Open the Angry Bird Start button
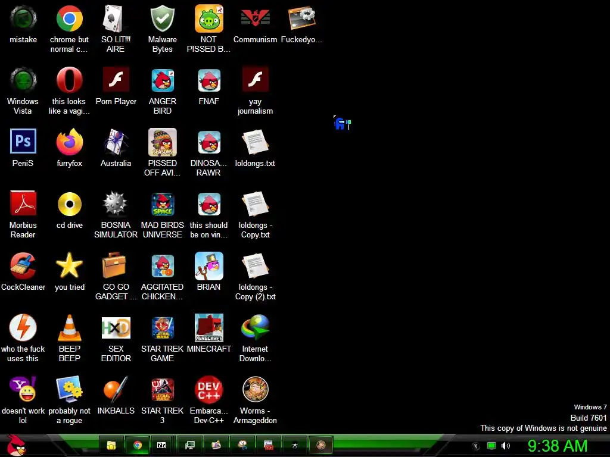 (16, 445)
